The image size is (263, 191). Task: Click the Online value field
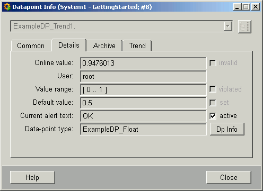(143, 63)
